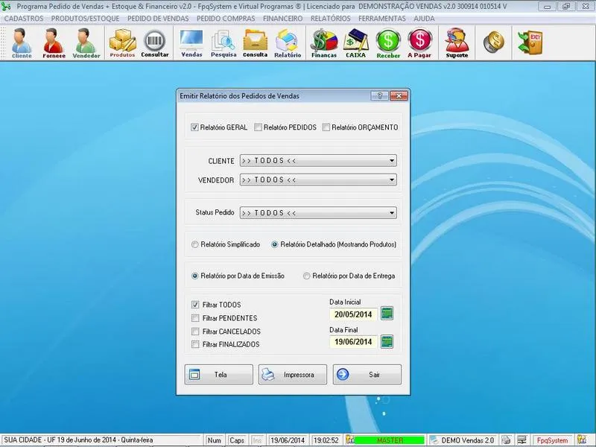
Task: Open the A Pagar red dollar icon
Action: pyautogui.click(x=420, y=43)
